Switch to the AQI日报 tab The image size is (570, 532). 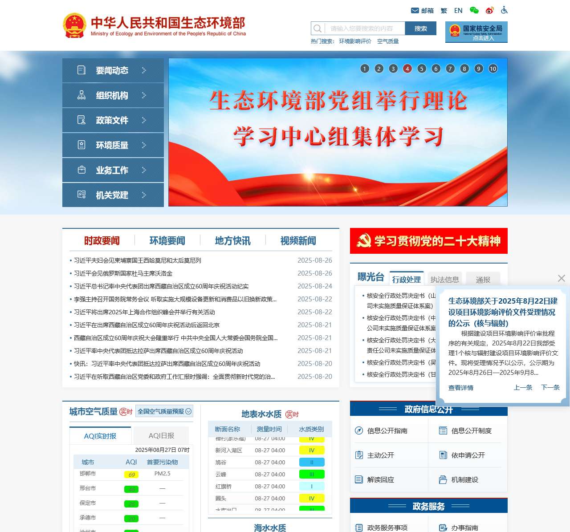(161, 435)
